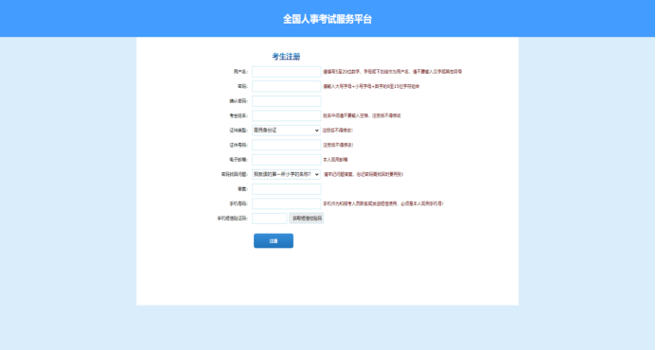The width and height of the screenshot is (656, 350).
Task: Click the 用户名 username input field
Action: click(x=286, y=72)
